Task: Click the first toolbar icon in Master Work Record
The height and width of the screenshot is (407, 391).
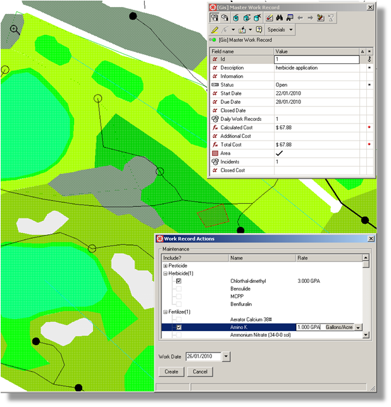Action: coord(216,17)
